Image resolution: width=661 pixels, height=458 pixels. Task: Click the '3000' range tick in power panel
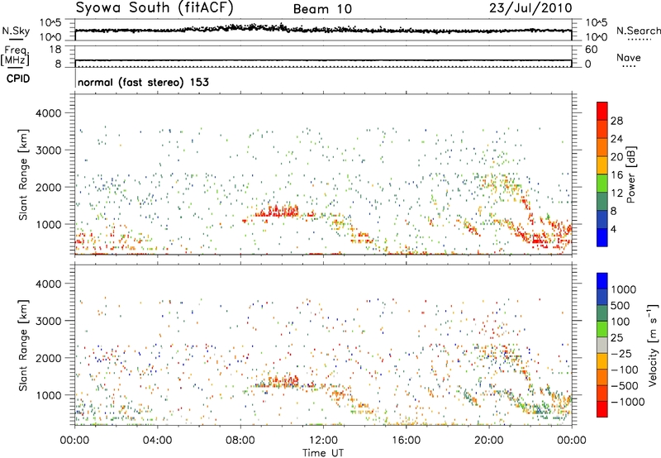(49, 150)
